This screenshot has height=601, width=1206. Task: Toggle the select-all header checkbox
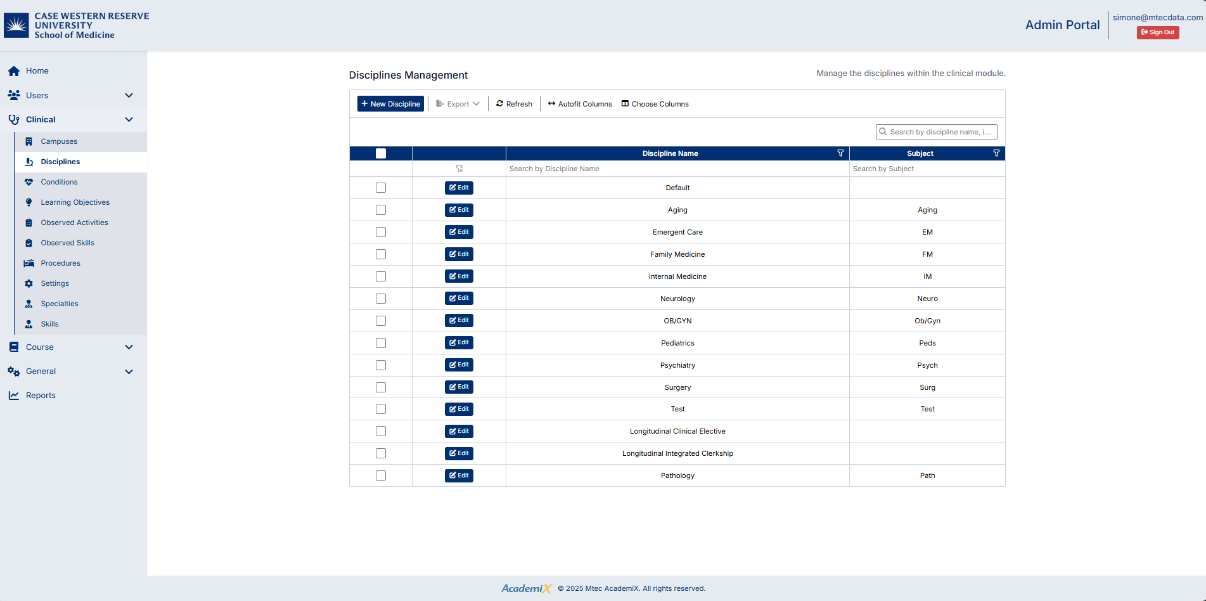click(381, 153)
